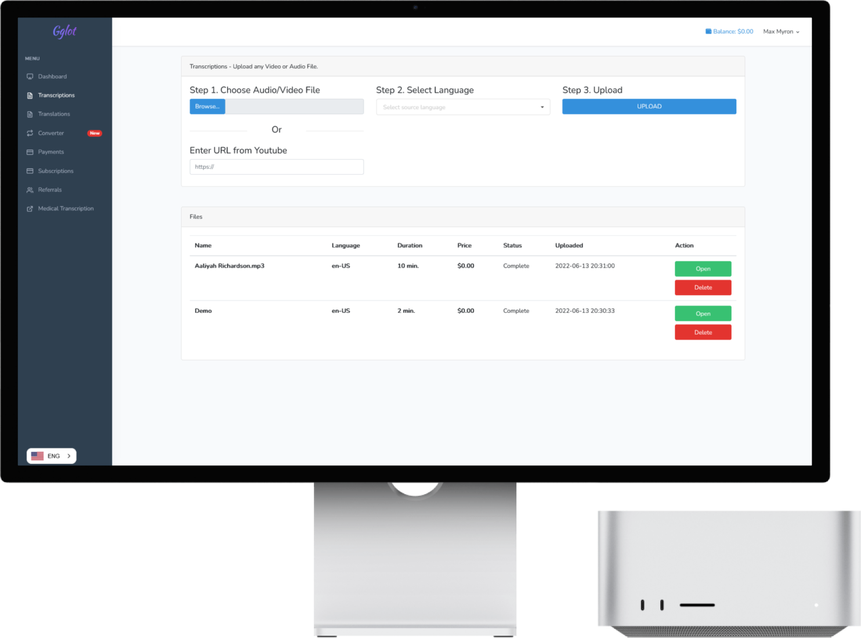
Task: Open the Subscriptions page
Action: pyautogui.click(x=56, y=171)
